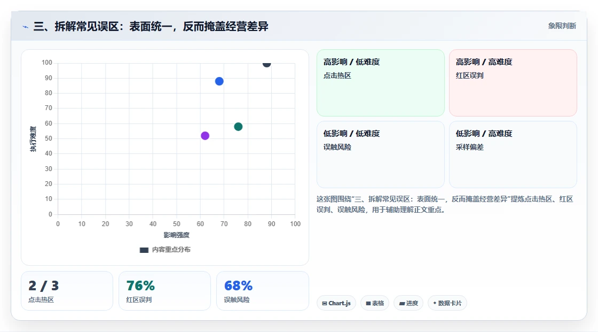Image resolution: width=598 pixels, height=332 pixels.
Task: Select the 低影响 / 高难度 quadrant card
Action: (513, 155)
